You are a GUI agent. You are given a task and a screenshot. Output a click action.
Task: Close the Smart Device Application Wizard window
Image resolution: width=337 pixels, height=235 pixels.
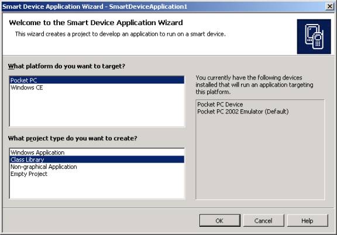[330, 6]
